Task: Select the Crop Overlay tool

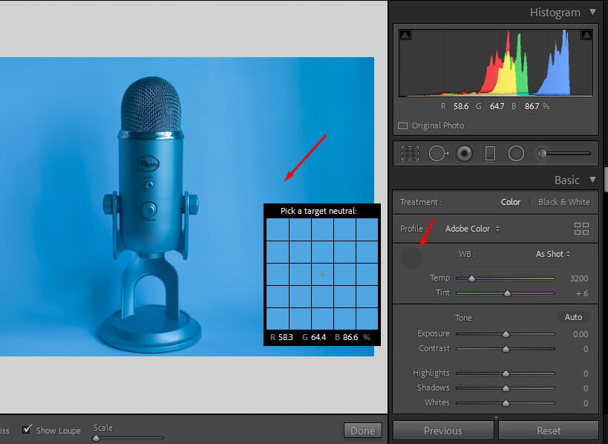Action: [x=410, y=153]
